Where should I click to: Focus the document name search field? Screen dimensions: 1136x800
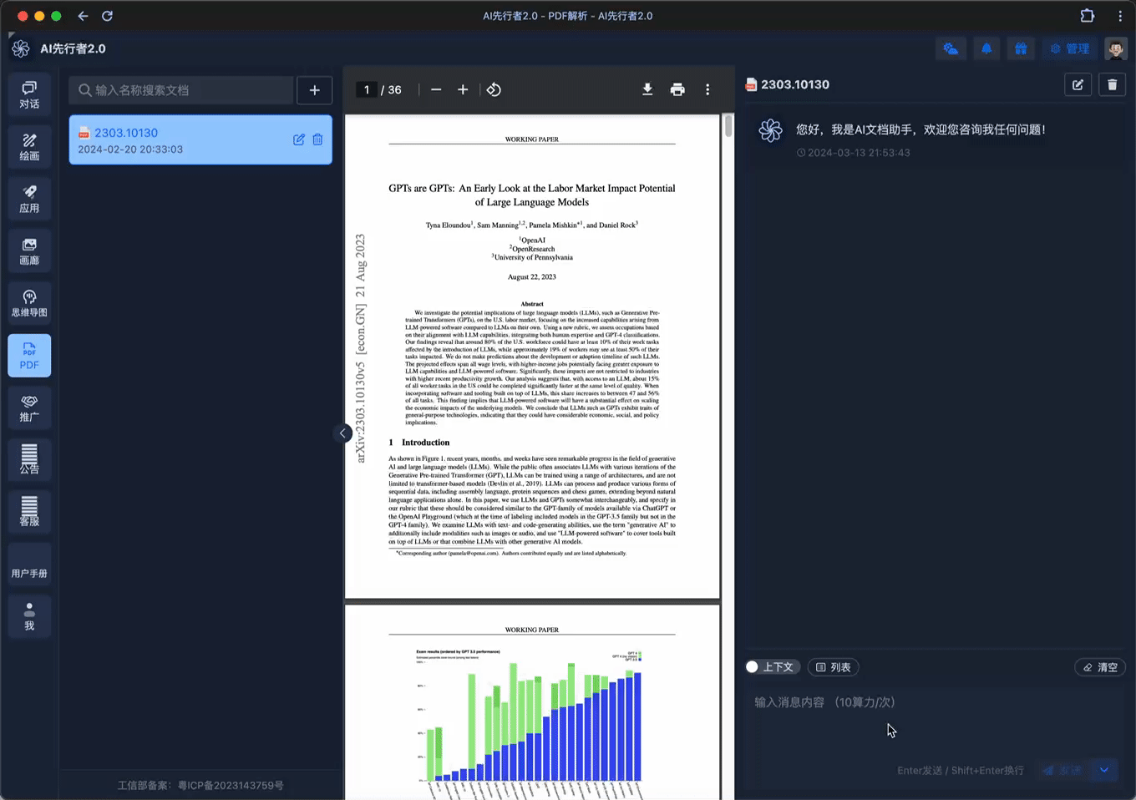click(x=181, y=90)
